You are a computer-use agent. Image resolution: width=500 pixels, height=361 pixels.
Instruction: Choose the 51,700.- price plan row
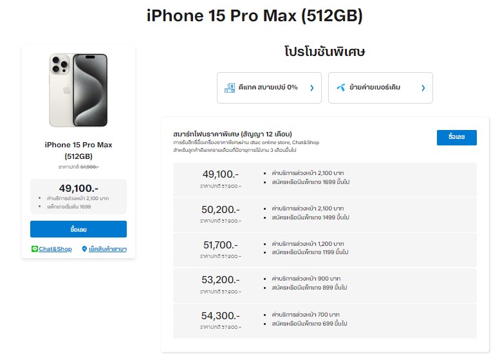click(x=324, y=250)
